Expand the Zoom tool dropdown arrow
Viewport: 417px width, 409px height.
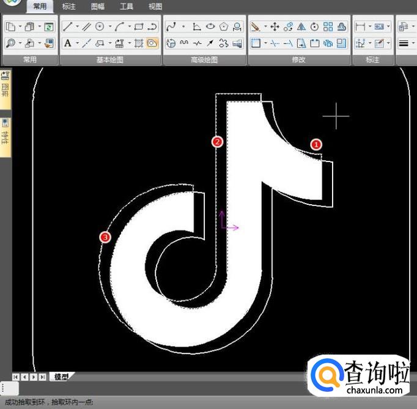pyautogui.click(x=20, y=43)
